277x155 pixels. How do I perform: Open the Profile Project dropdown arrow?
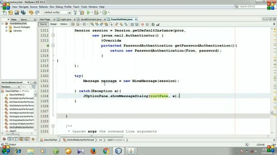click(x=109, y=12)
